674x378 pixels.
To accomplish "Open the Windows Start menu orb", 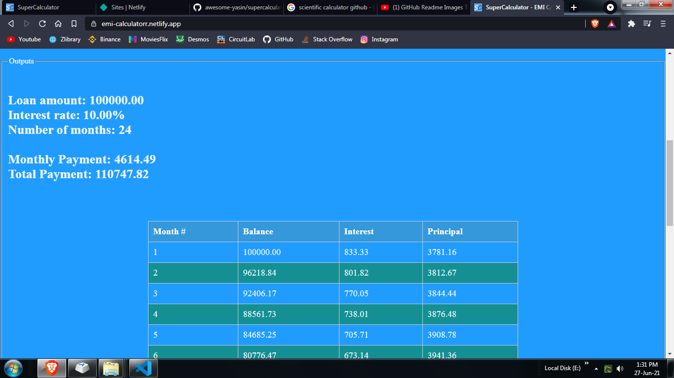I will pos(13,368).
